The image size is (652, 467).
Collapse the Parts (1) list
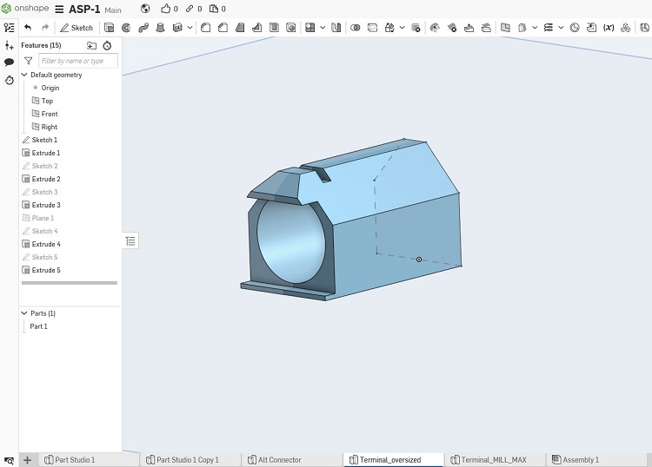(x=24, y=313)
